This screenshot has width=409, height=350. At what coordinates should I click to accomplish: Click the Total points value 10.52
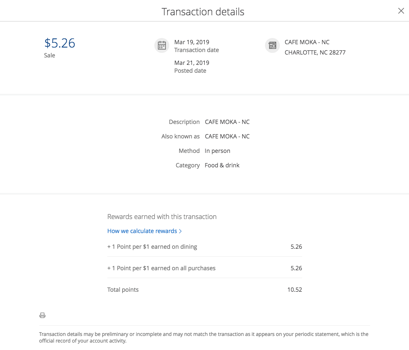pos(295,290)
